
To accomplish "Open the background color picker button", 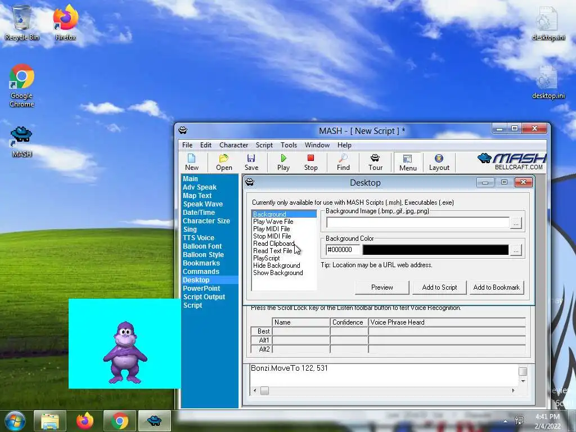I will [516, 250].
